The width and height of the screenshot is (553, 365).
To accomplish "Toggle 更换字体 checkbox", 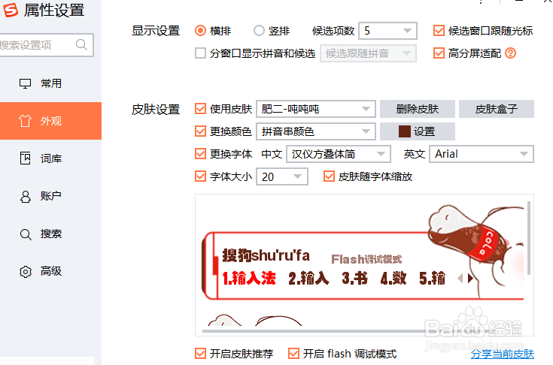I will coord(200,154).
